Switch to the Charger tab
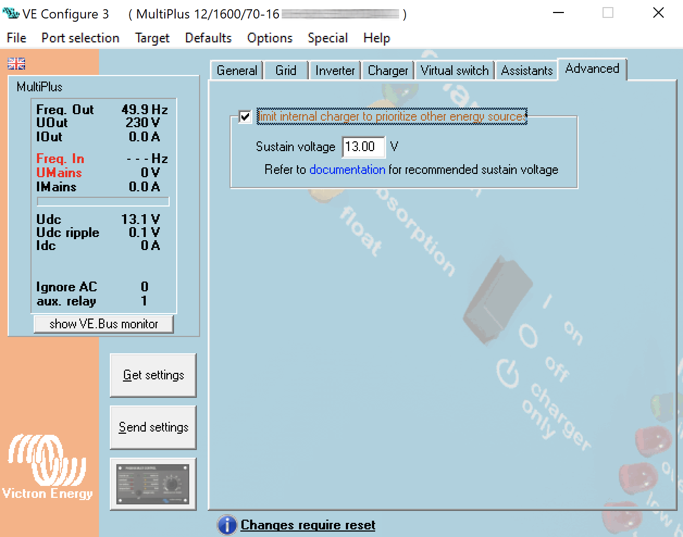This screenshot has width=683, height=537. tap(387, 70)
